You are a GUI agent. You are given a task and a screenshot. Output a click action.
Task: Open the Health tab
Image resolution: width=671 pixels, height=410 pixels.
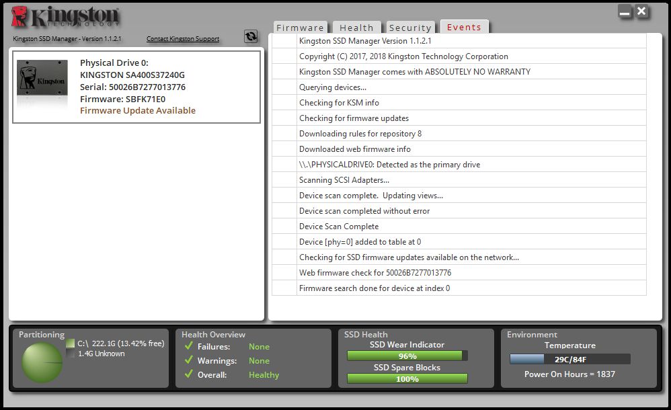[x=356, y=28]
